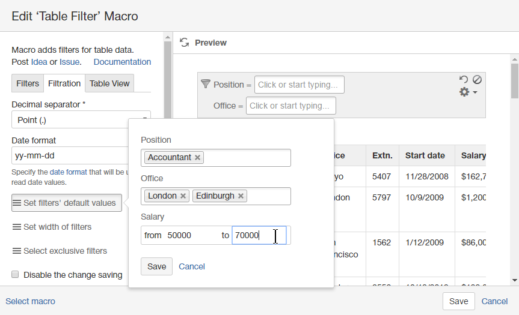Click the clear filters circle-slash icon
519x315 pixels.
coord(477,79)
